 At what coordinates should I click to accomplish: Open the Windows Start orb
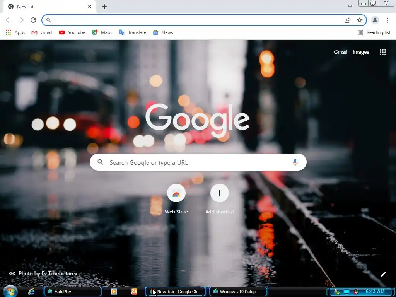click(x=10, y=292)
